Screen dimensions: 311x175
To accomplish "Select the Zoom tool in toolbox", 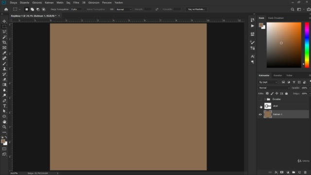I will [4, 127].
